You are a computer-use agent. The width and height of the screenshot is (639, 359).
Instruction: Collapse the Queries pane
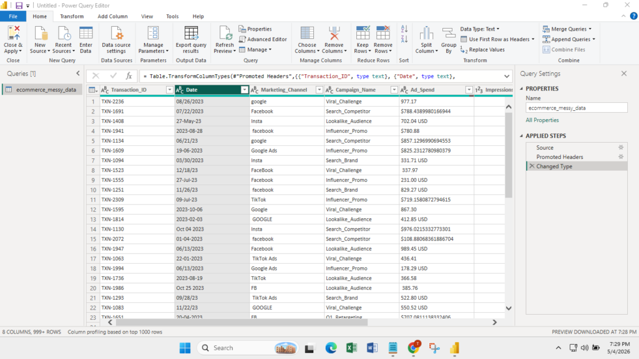click(x=78, y=74)
